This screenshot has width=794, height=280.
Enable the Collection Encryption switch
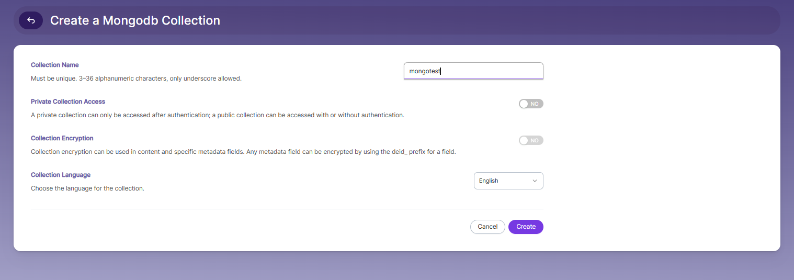(x=531, y=140)
